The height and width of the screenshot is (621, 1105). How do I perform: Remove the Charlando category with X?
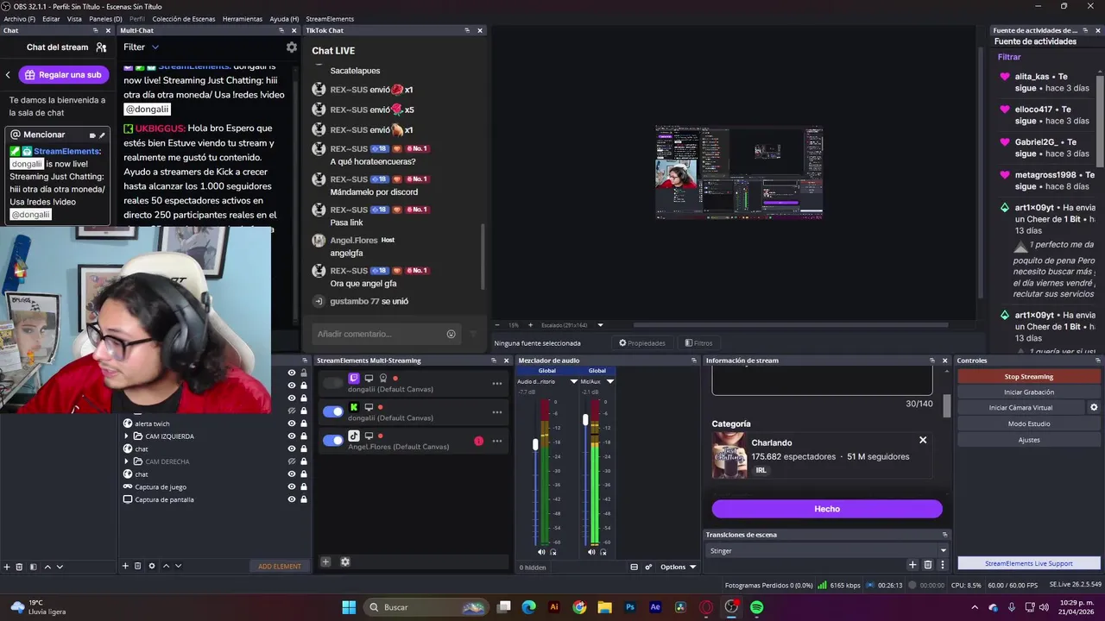pos(923,440)
